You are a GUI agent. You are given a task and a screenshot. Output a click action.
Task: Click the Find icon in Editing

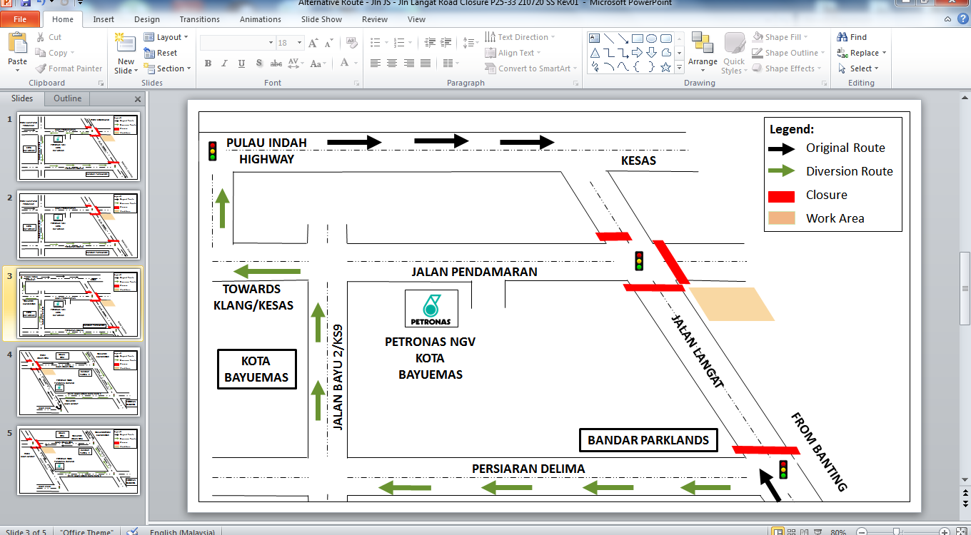coord(852,37)
